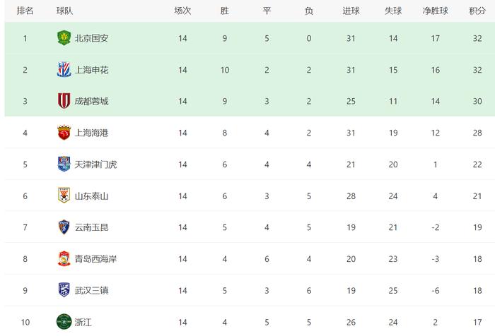Open the Yunnan Yukun shield icon
Screen dimensions: 495x336
coord(64,227)
